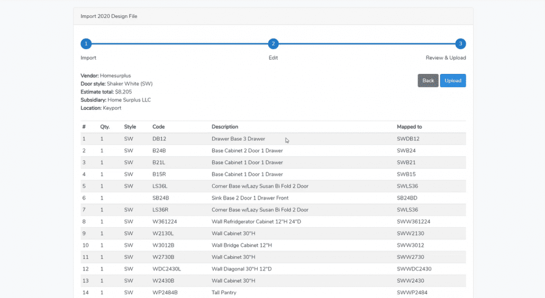This screenshot has height=298, width=545.
Task: Click mapped value SWDB12
Action: coord(408,139)
